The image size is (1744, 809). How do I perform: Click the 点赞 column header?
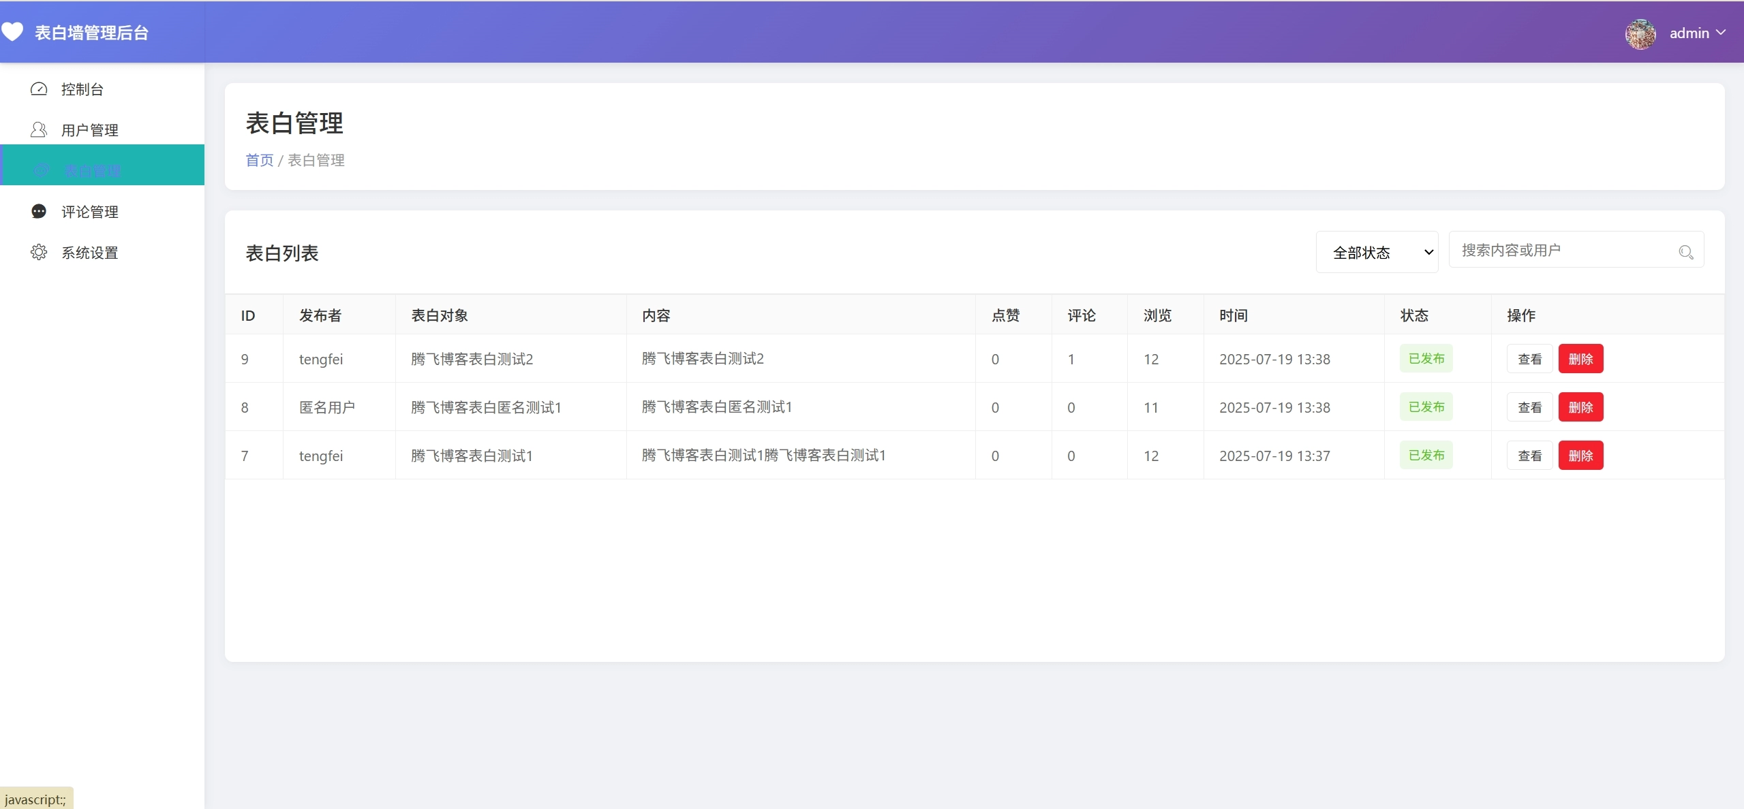pyautogui.click(x=1006, y=315)
